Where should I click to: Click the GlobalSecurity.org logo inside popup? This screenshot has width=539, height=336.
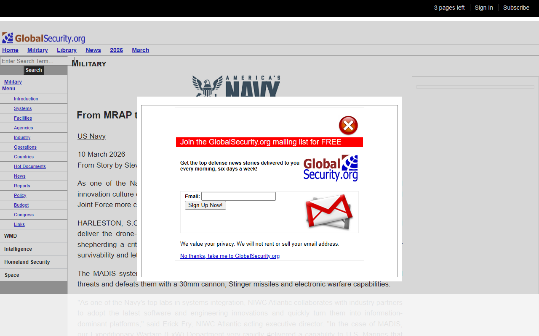331,168
